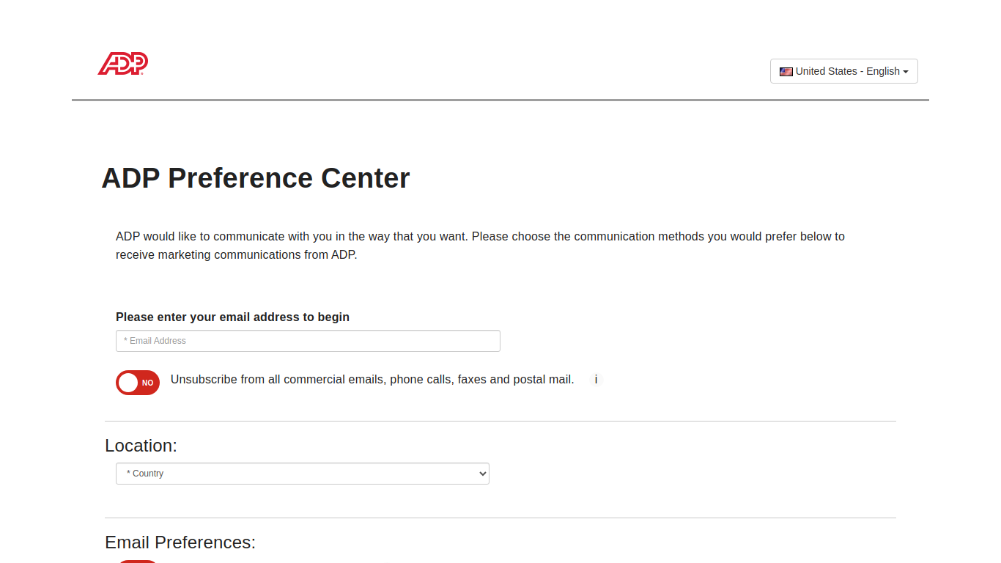
Task: Toggle the Unsubscribe from all communications switch
Action: (x=138, y=383)
